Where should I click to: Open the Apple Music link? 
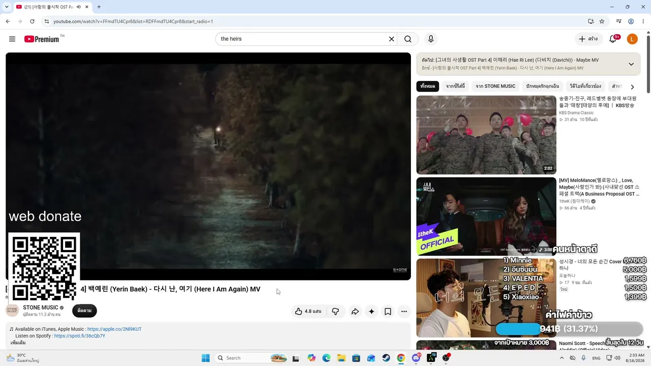tap(114, 329)
